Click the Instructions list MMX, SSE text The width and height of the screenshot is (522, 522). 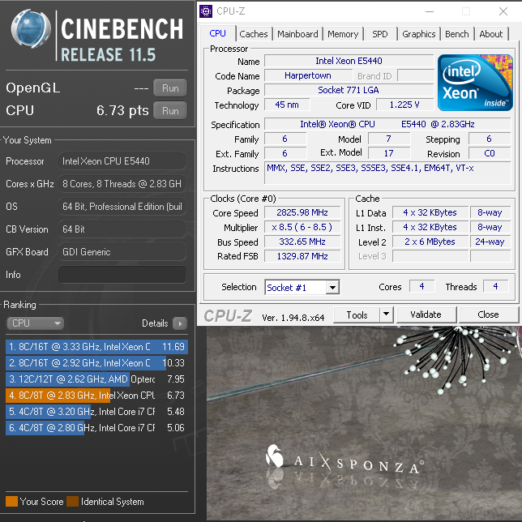click(370, 169)
